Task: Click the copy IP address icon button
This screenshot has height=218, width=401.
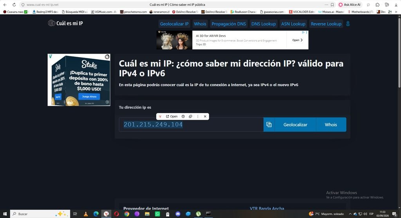Action: [x=269, y=124]
